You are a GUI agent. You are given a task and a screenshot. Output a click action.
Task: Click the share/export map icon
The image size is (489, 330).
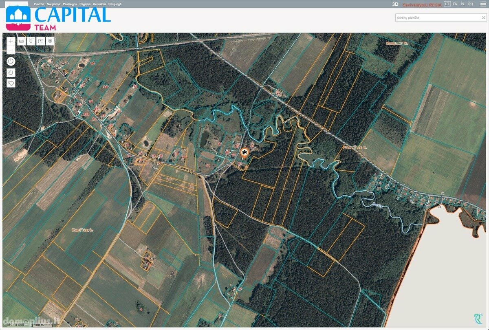point(40,41)
